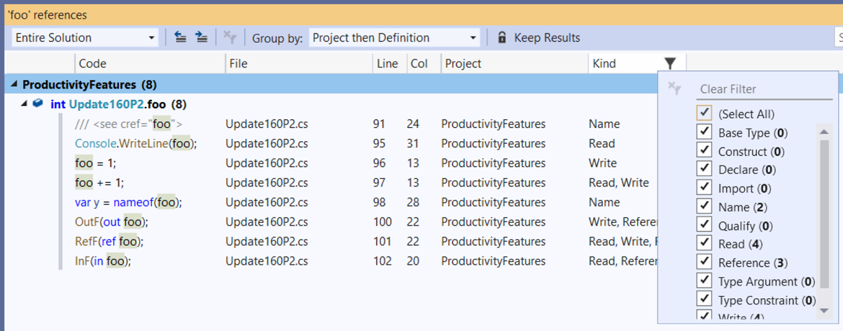Click the collapse all results icon
843x331 pixels.
181,38
